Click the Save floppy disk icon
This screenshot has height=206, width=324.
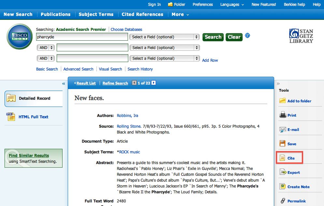(x=282, y=143)
